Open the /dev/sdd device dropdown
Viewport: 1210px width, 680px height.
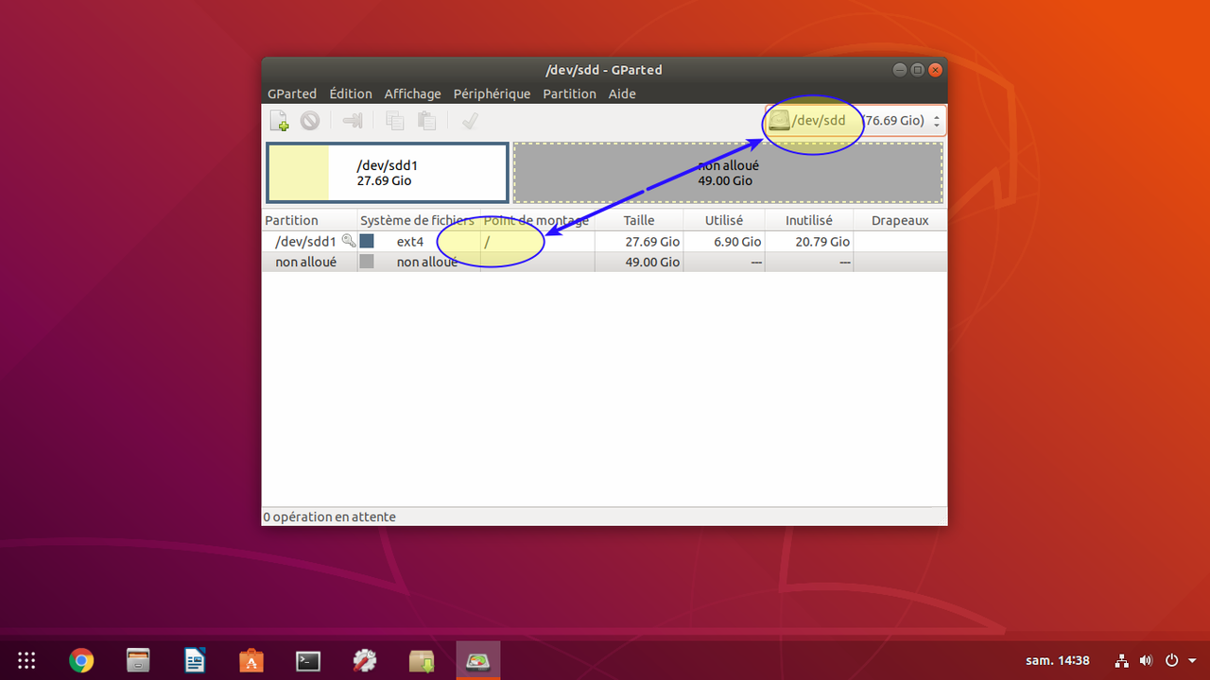point(856,121)
